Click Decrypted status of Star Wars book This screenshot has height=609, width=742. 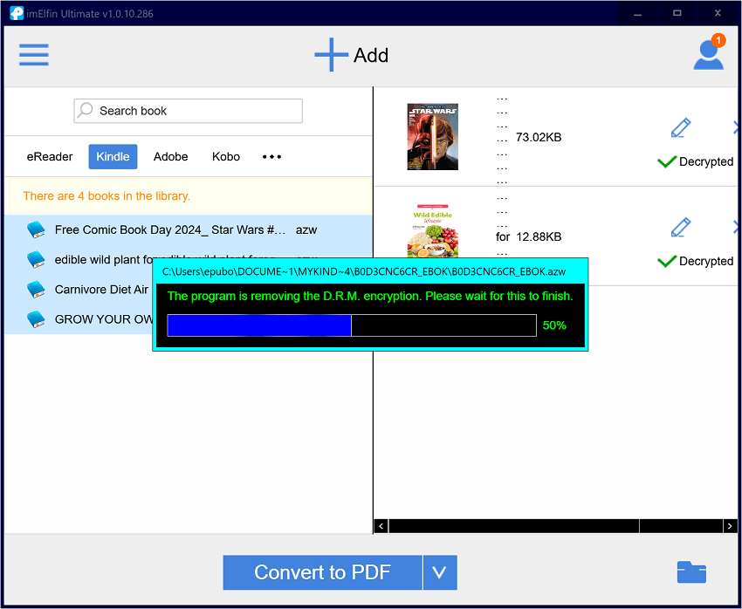point(696,161)
